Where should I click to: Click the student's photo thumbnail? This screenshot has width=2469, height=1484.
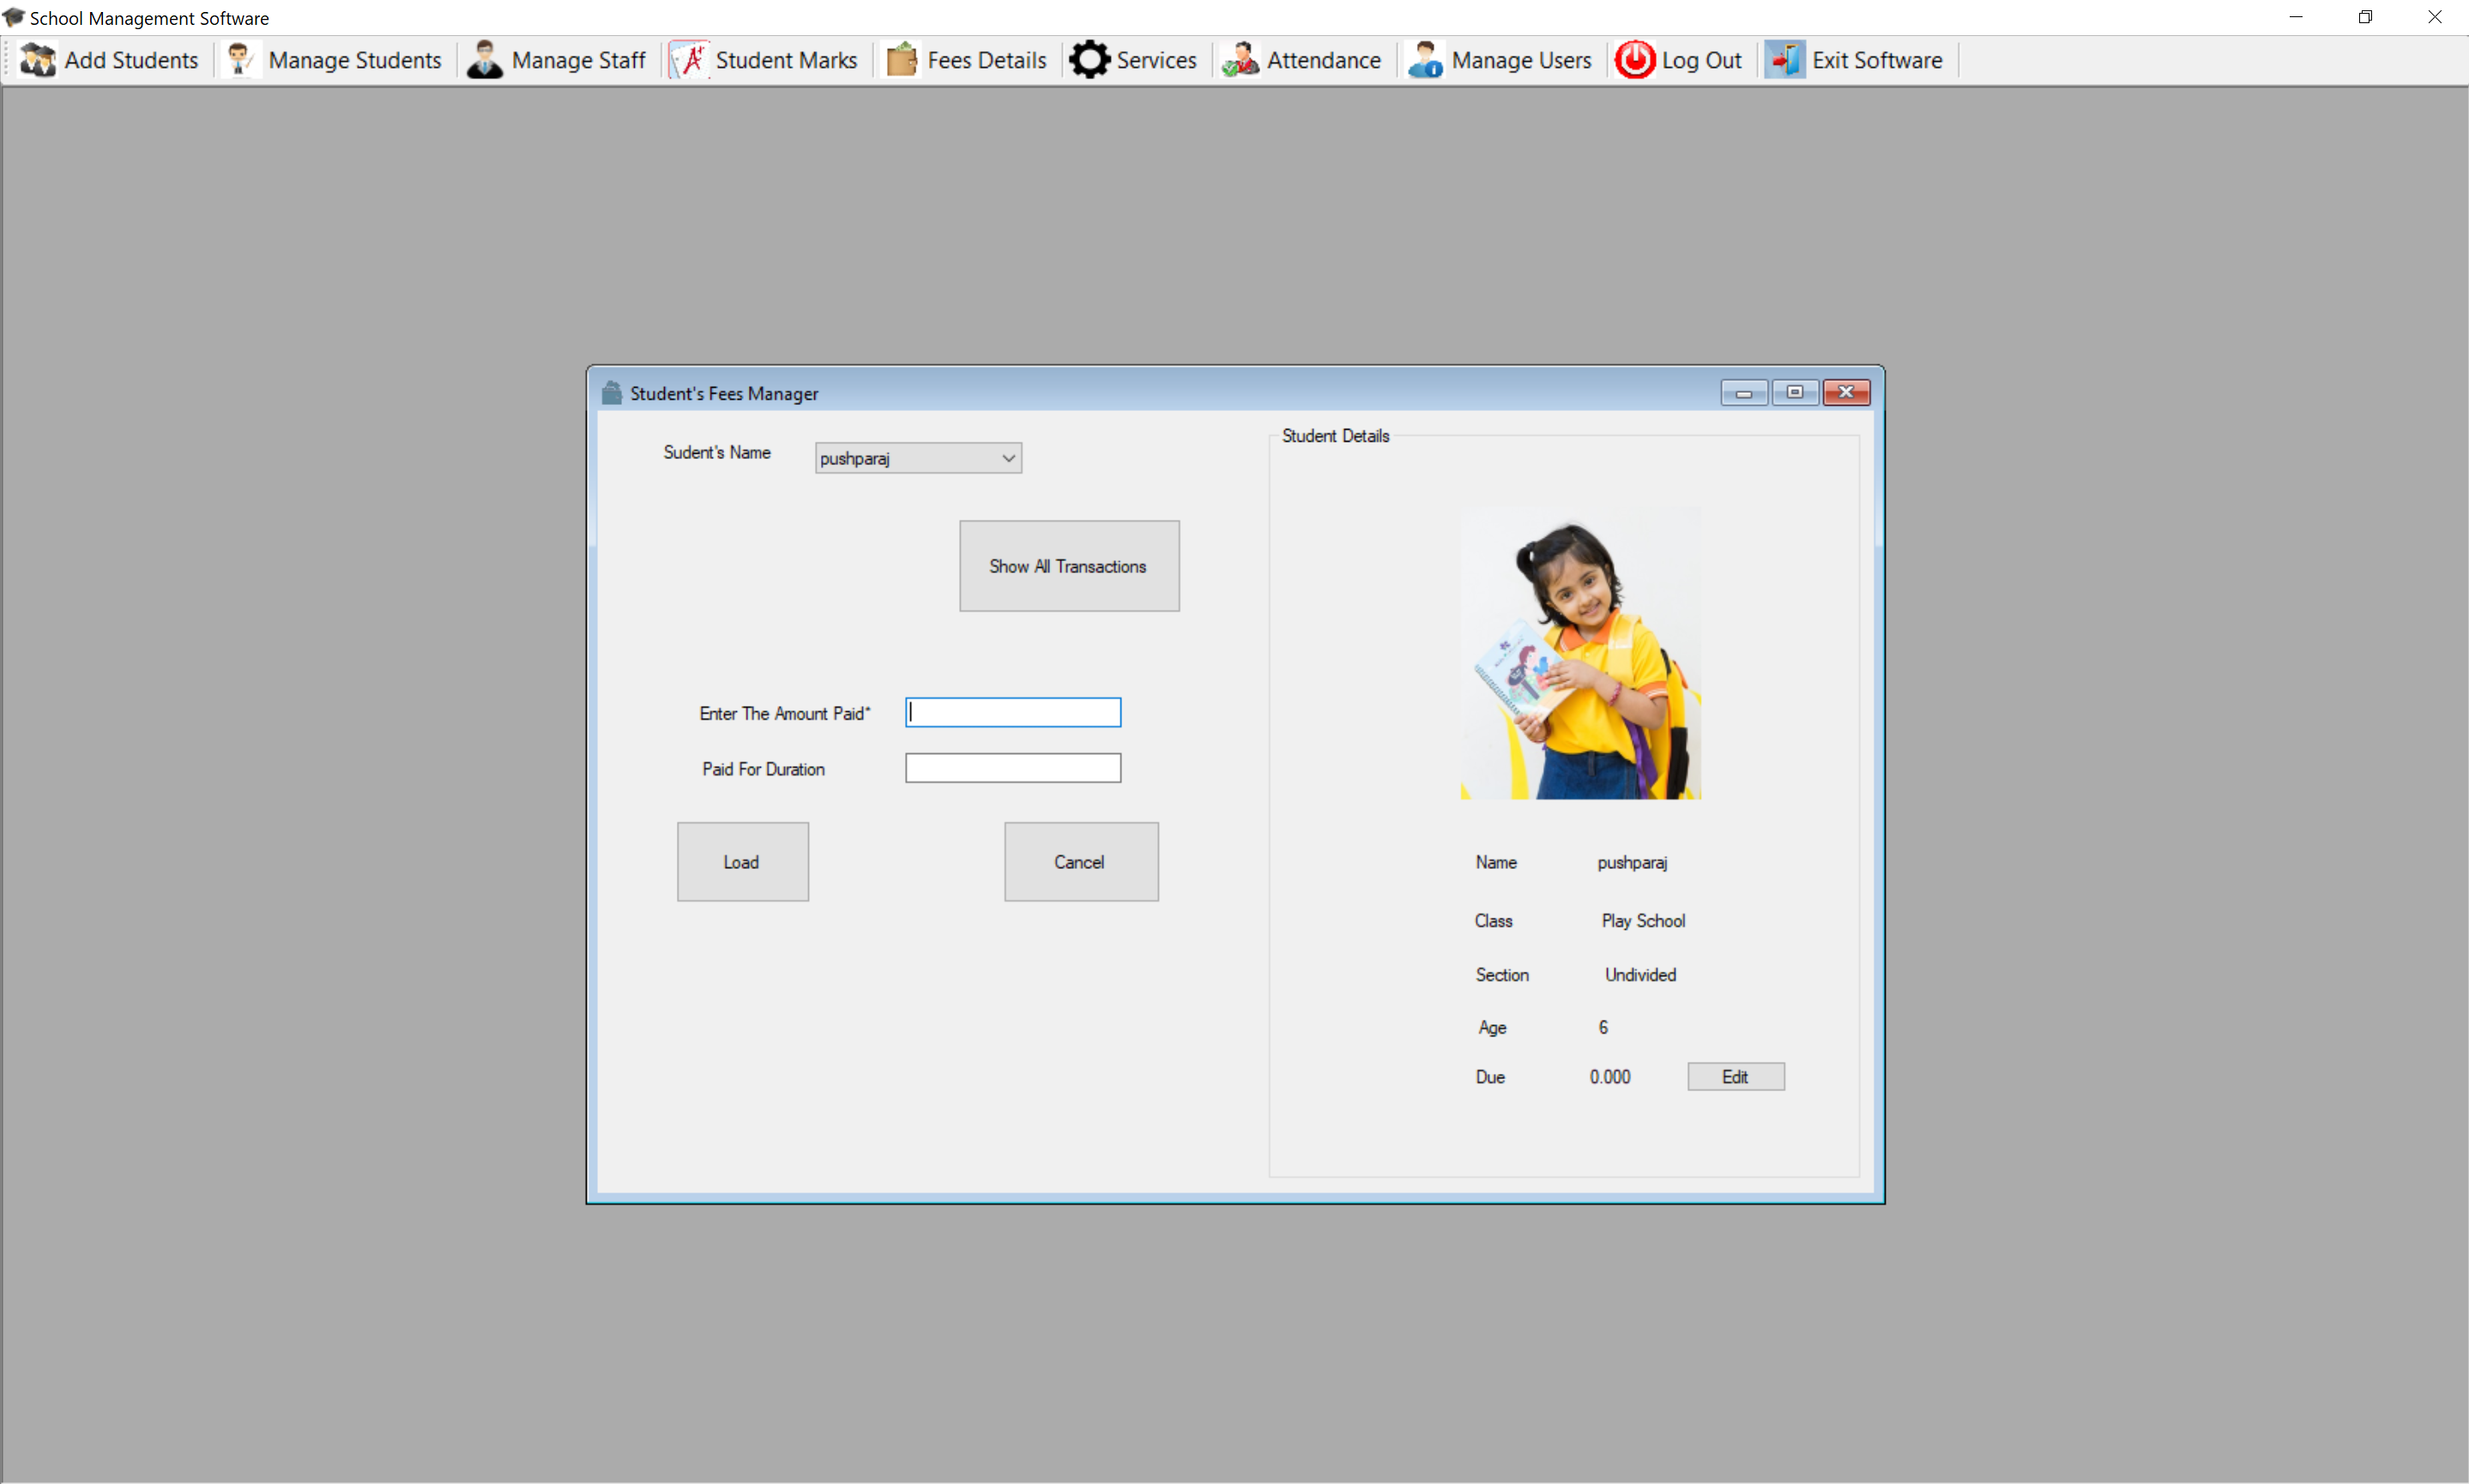[1580, 654]
